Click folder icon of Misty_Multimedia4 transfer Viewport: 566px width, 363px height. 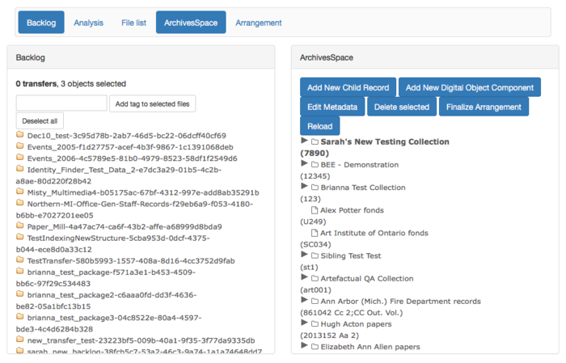[20, 192]
